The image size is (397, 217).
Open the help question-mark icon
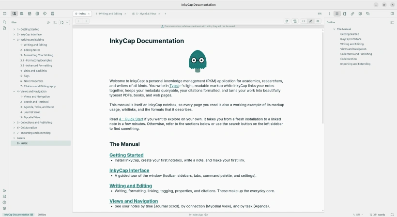(4, 202)
